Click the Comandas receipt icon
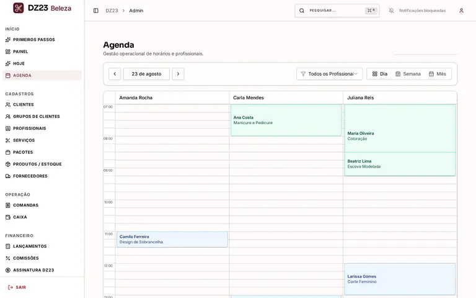Screen dimensions: 476x298 pos(8,205)
